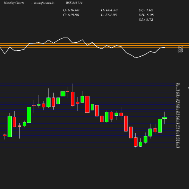Click the "606" price axis label
The image size is (189, 189).
pyautogui.click(x=178, y=119)
